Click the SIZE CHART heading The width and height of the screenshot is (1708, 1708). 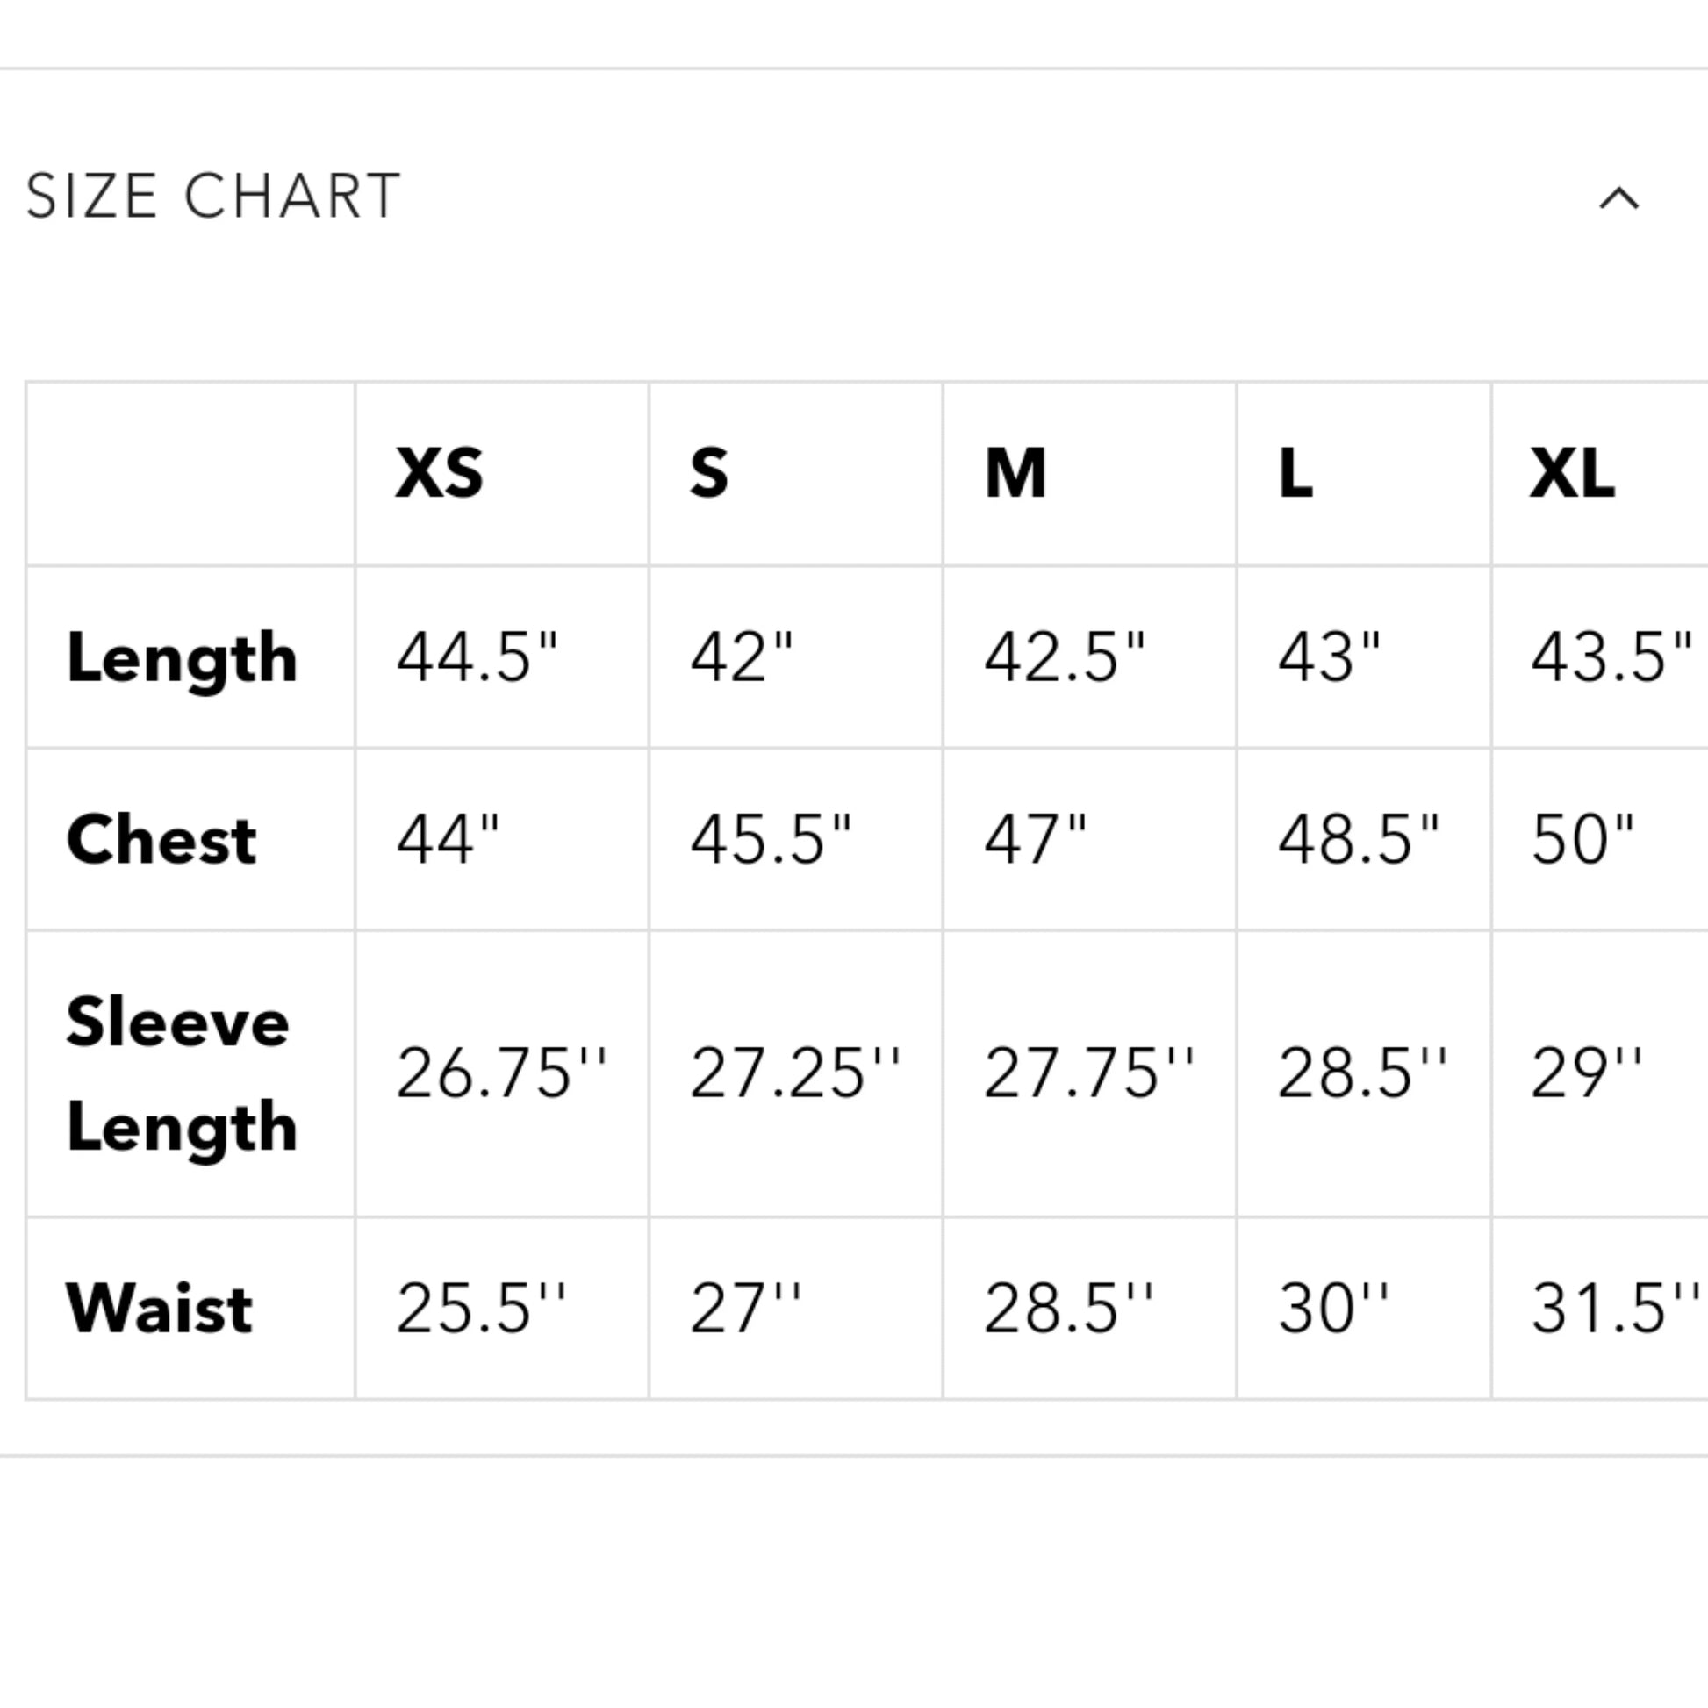tap(213, 196)
